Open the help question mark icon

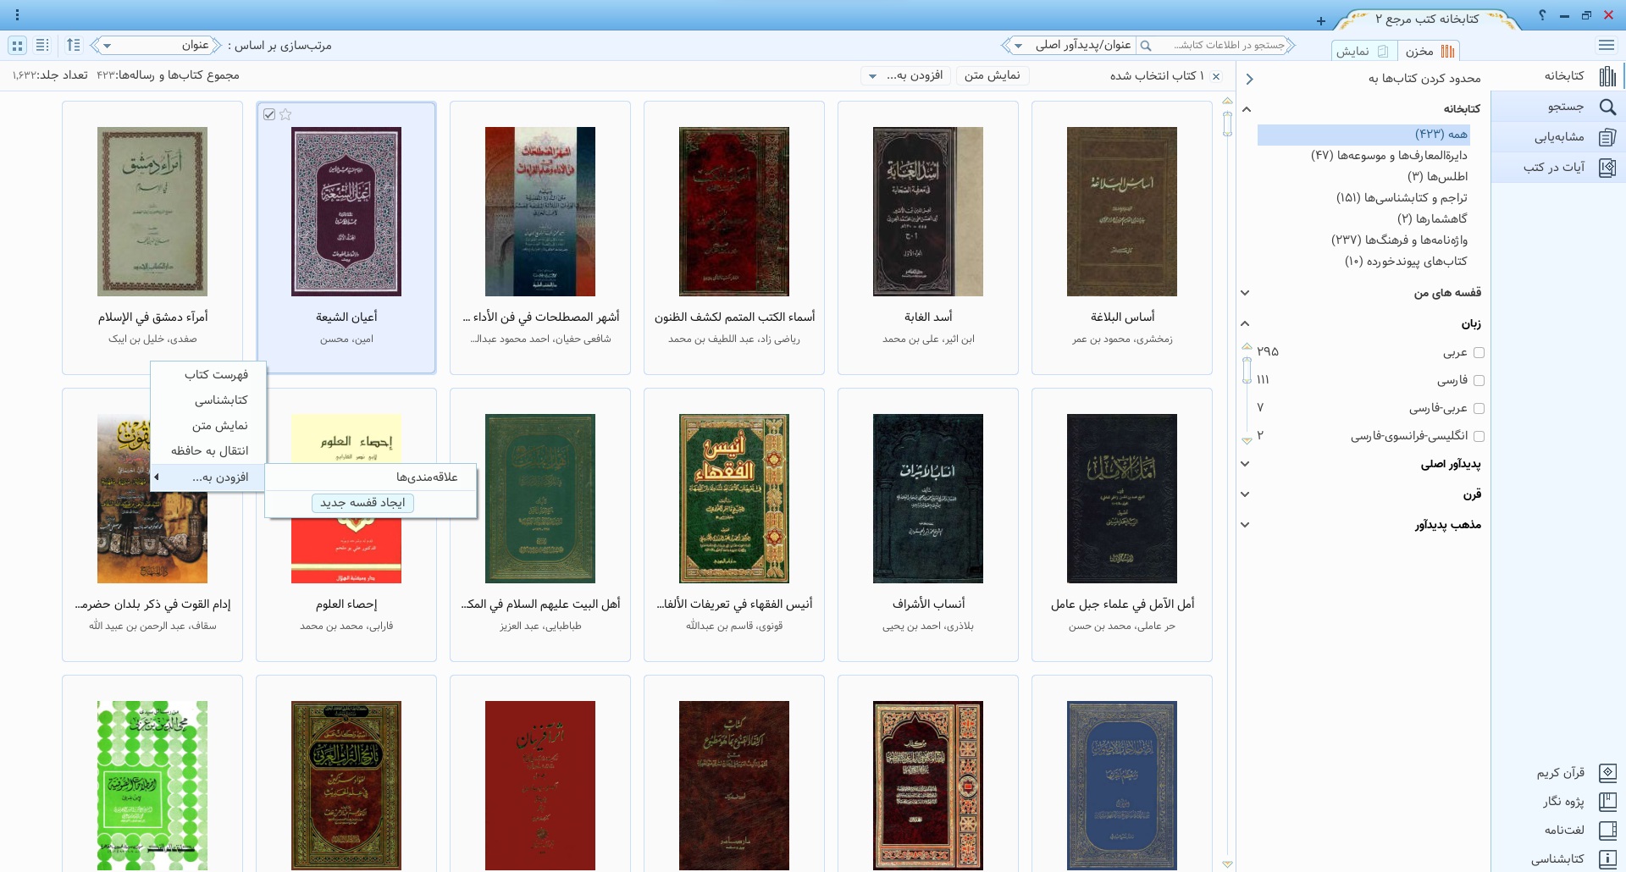pos(1542,15)
